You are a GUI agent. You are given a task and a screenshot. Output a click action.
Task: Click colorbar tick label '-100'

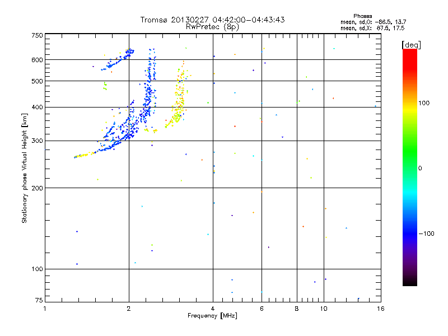pyautogui.click(x=426, y=234)
